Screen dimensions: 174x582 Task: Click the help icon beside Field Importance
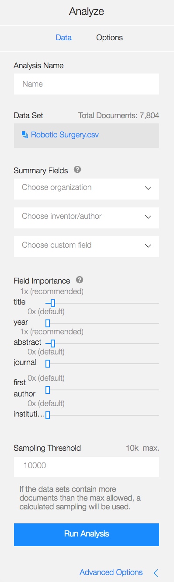click(80, 280)
